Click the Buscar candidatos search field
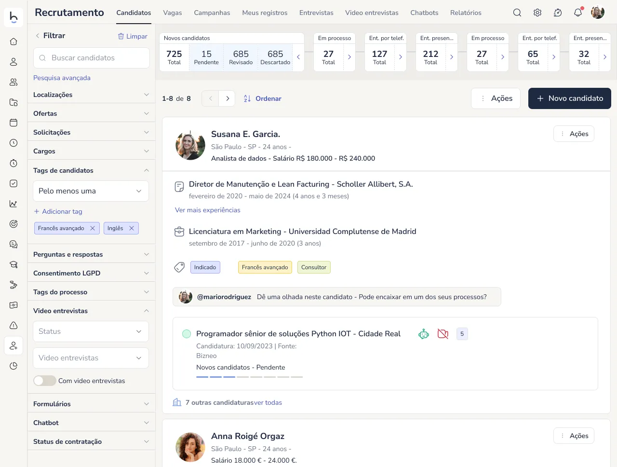 coord(92,58)
